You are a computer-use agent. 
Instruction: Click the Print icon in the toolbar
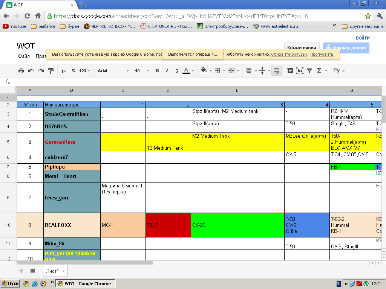point(21,71)
